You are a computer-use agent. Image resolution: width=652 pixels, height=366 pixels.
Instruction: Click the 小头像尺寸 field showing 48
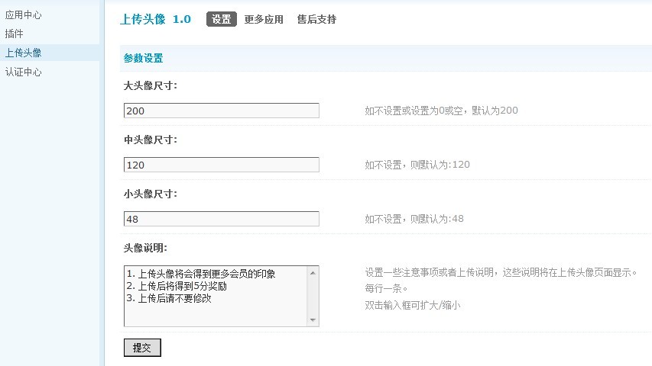tap(221, 219)
